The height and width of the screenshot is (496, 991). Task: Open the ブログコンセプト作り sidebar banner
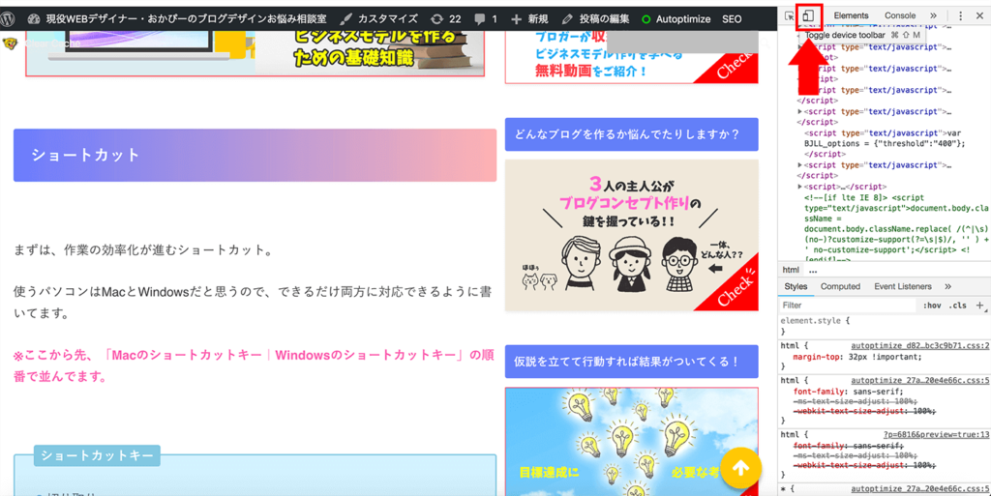point(631,235)
